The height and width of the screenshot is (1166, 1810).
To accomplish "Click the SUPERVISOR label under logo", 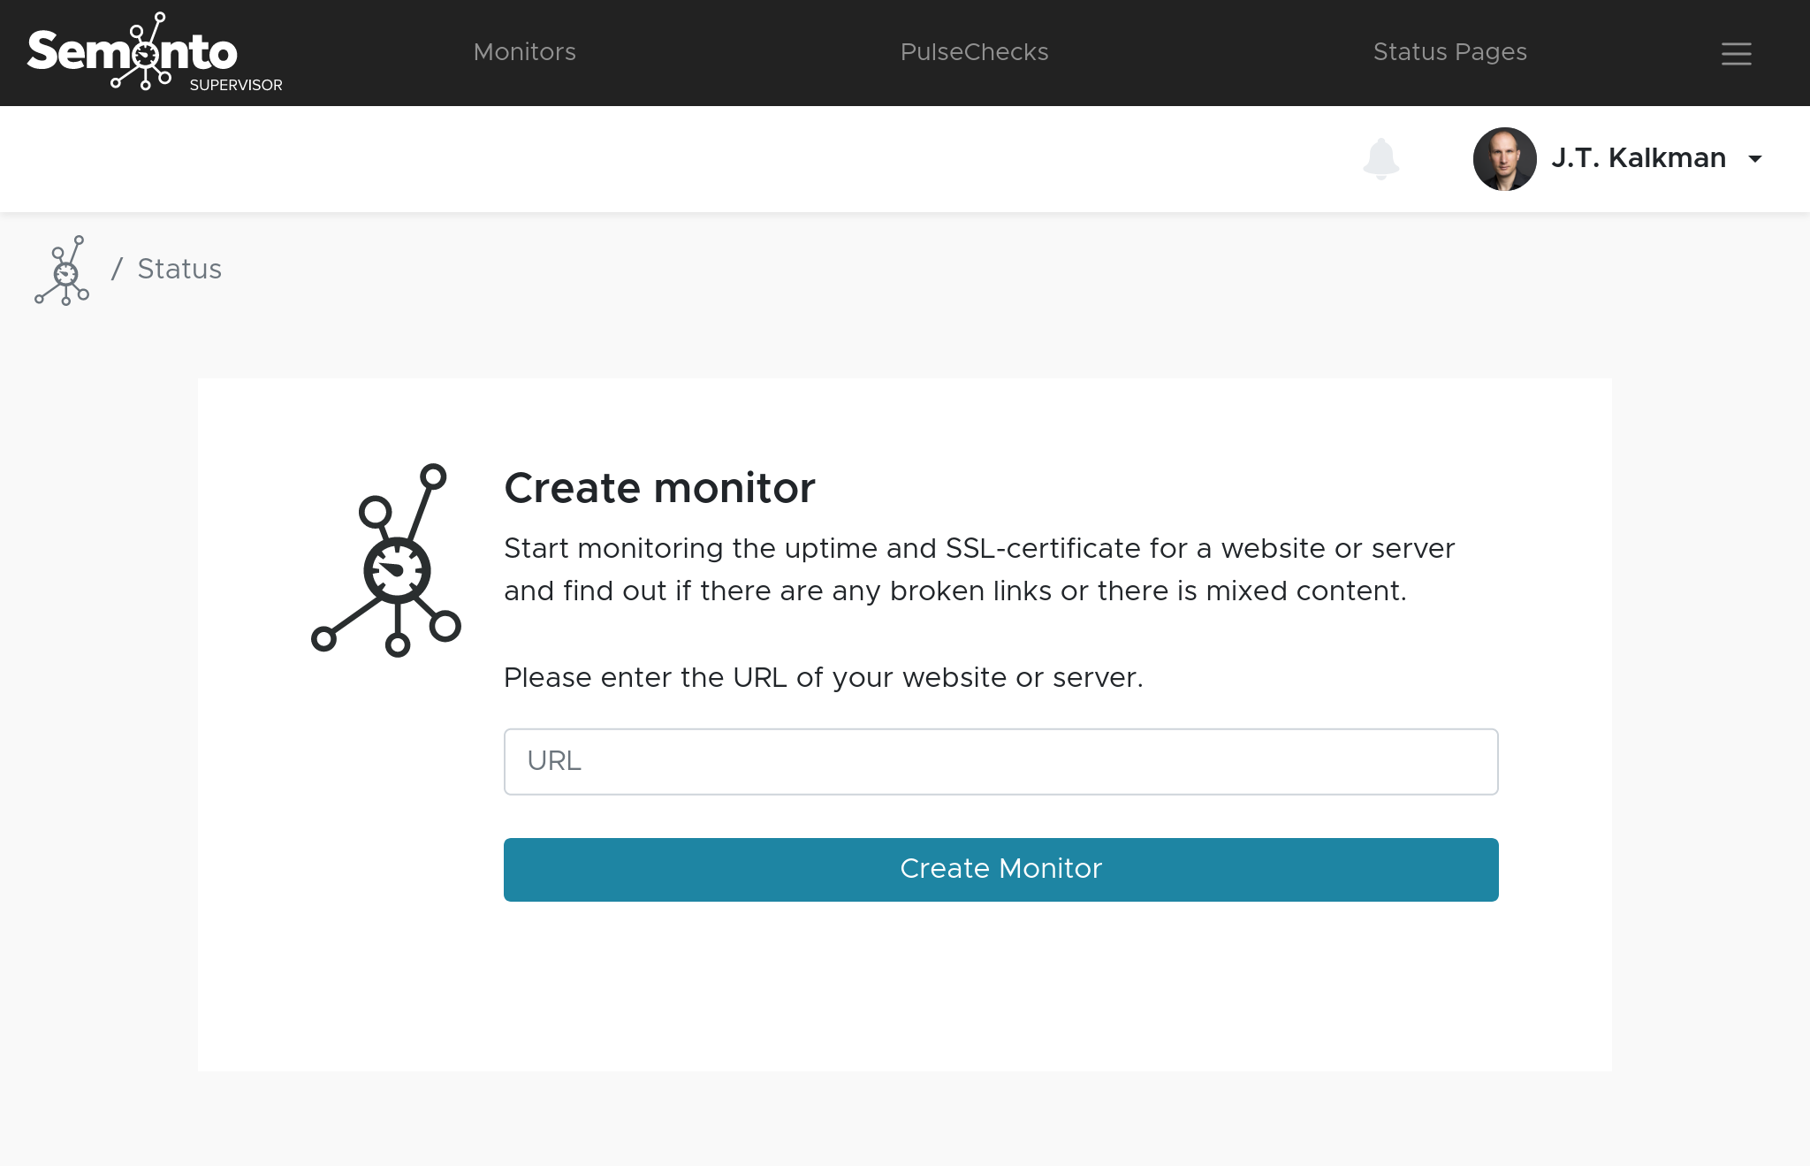I will click(x=236, y=86).
